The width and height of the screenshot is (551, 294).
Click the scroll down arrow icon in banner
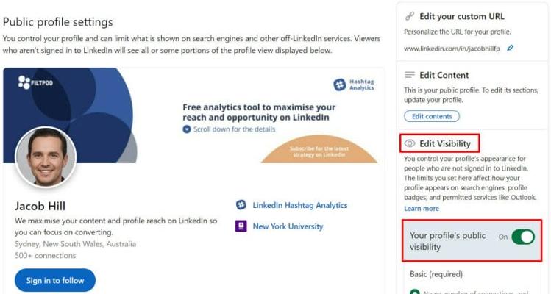pyautogui.click(x=187, y=129)
